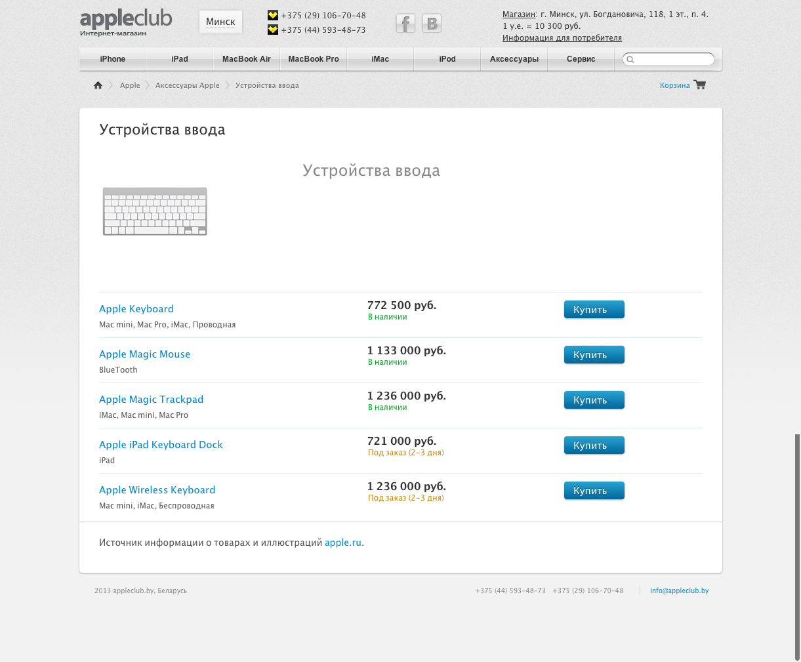Image resolution: width=801 pixels, height=662 pixels.
Task: Go to Apple breadcrumb
Action: 130,85
